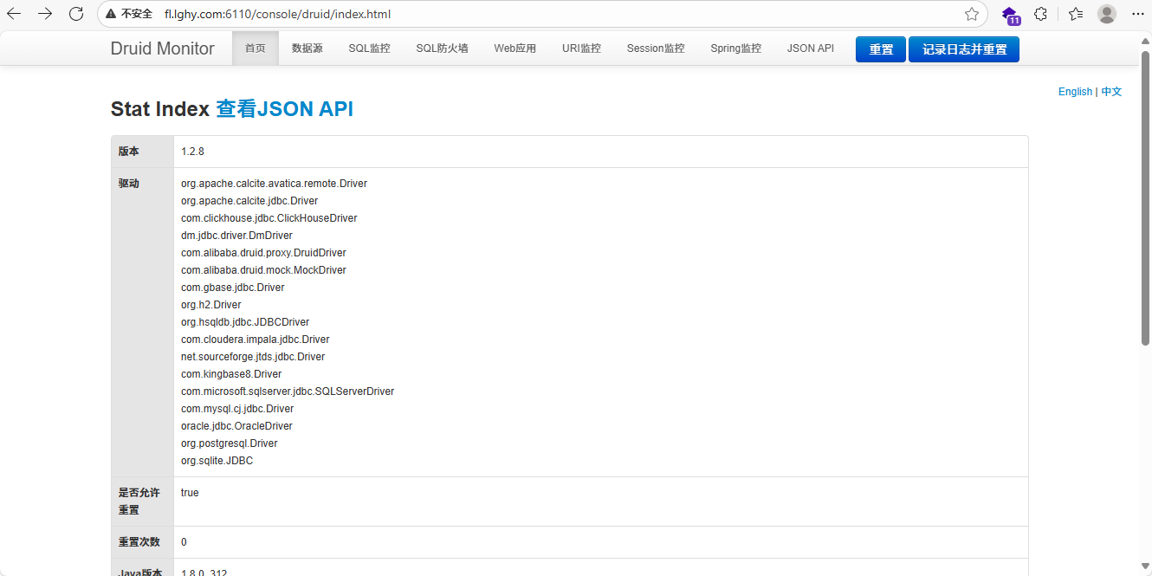The height and width of the screenshot is (576, 1152).
Task: Bookmark this page with the star icon
Action: (x=972, y=14)
